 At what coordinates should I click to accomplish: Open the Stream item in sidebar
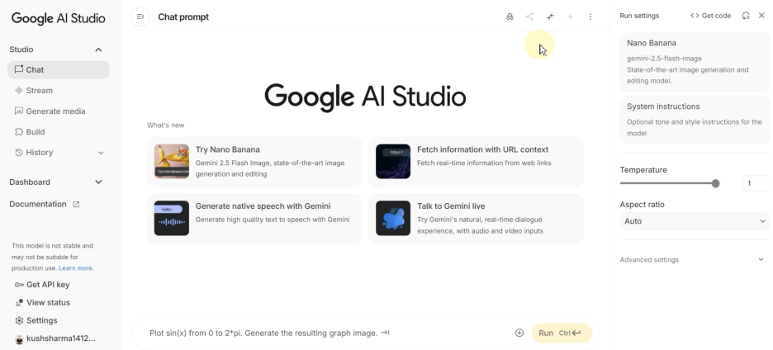click(x=58, y=90)
